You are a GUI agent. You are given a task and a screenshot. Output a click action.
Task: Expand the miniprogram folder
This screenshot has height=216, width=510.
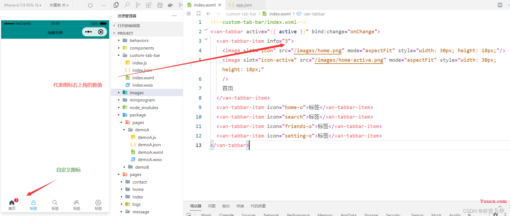click(142, 100)
